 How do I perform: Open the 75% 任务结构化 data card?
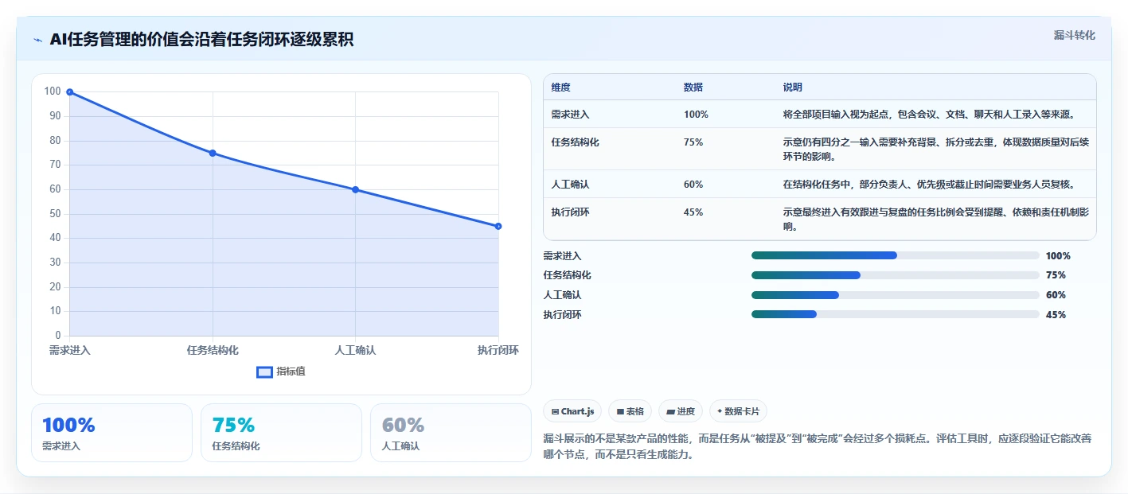[x=281, y=433]
